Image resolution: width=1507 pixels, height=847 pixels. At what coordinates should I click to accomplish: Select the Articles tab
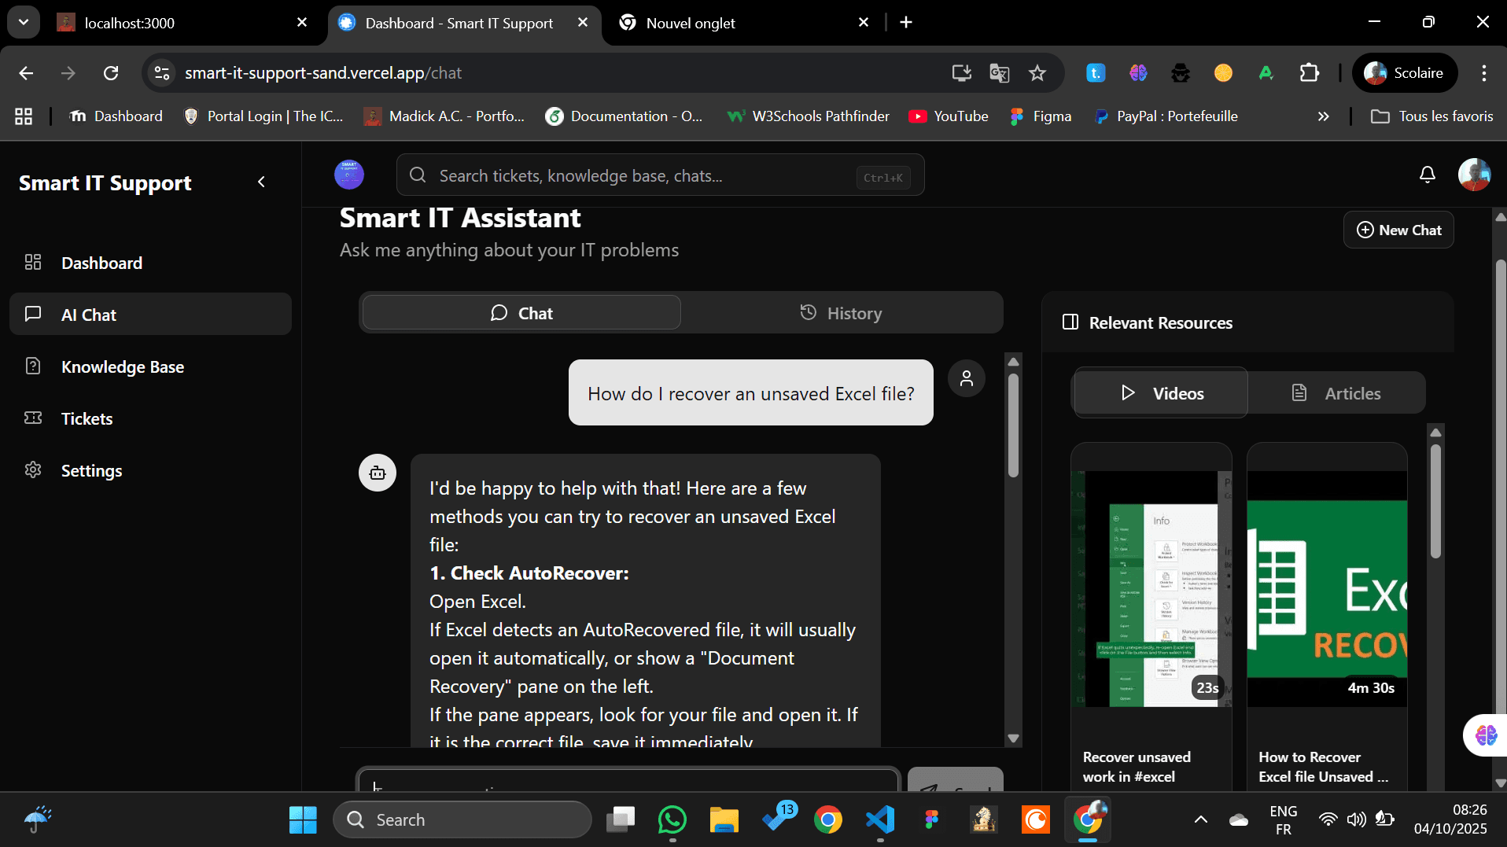point(1336,393)
